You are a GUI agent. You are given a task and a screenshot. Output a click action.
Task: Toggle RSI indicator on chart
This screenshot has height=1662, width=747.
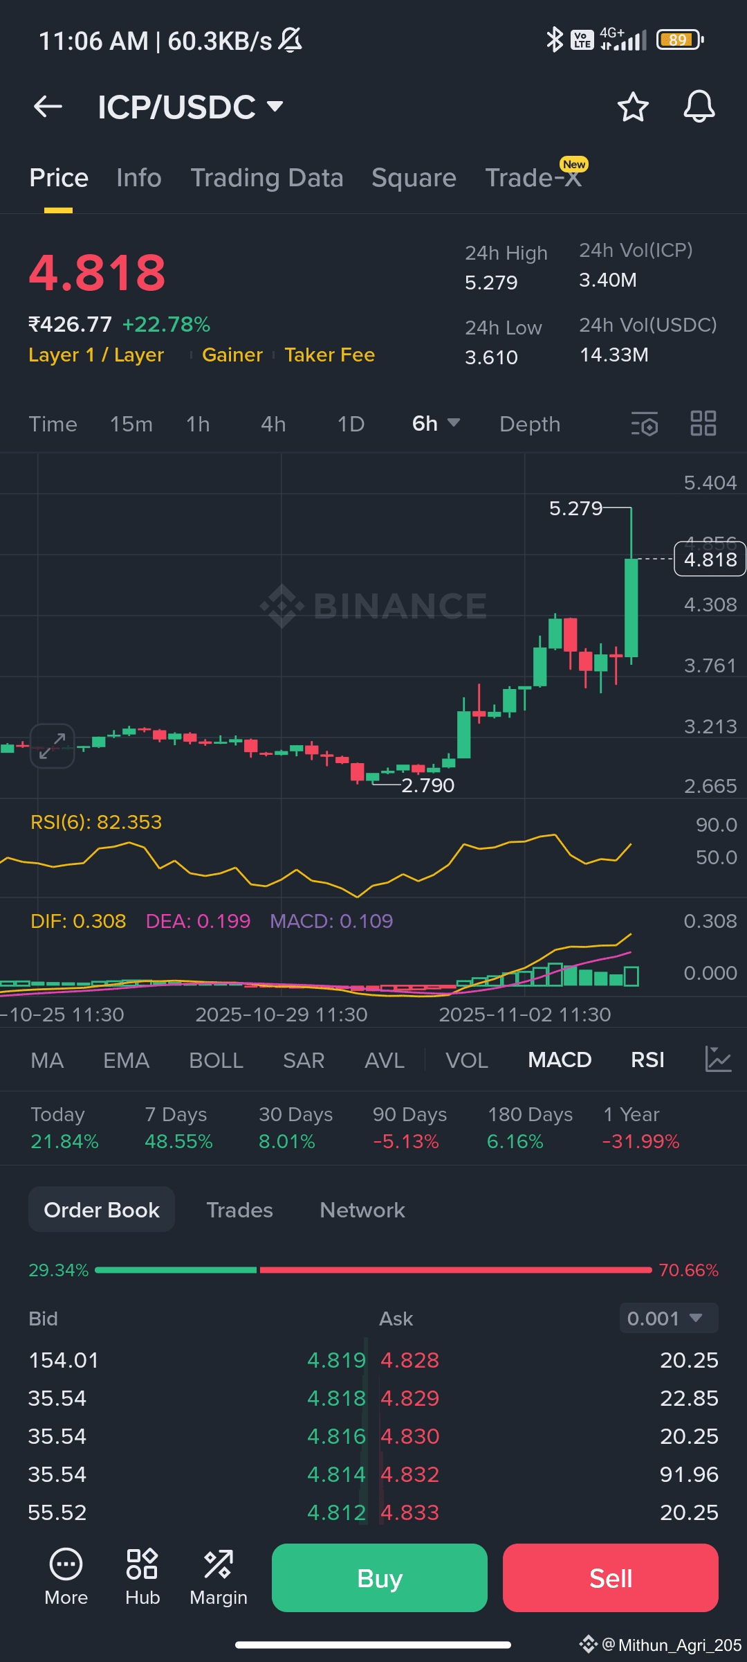pyautogui.click(x=647, y=1060)
